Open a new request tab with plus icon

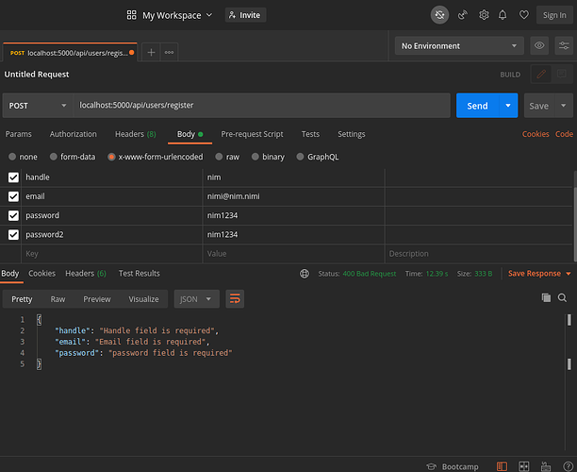(x=151, y=52)
